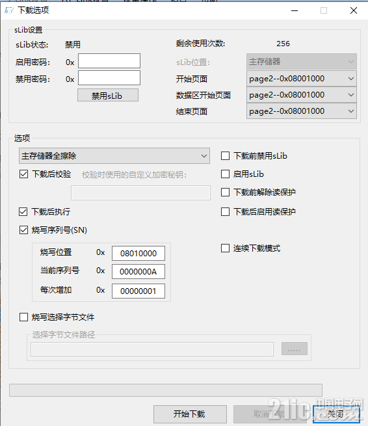The width and height of the screenshot is (368, 426).
Task: Toggle the 下载后校验 checkbox
Action: pyautogui.click(x=23, y=174)
